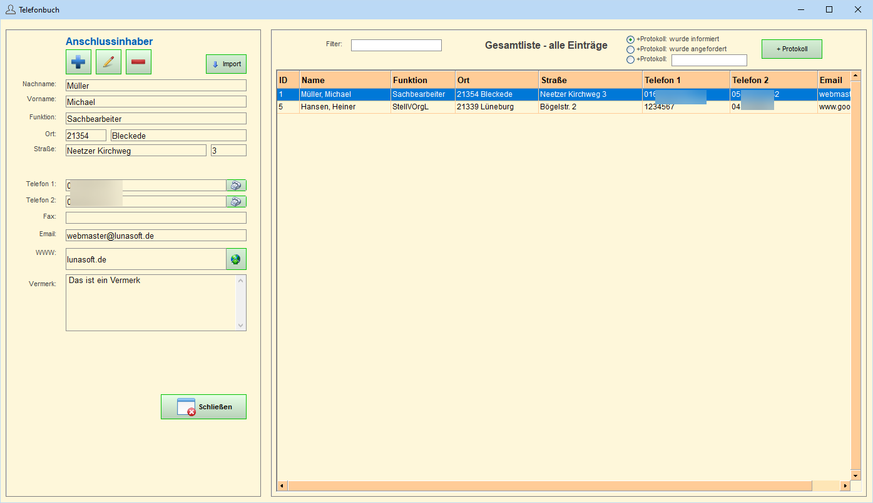This screenshot has height=503, width=873.
Task: Select the custom text protocol radio button
Action: point(630,60)
